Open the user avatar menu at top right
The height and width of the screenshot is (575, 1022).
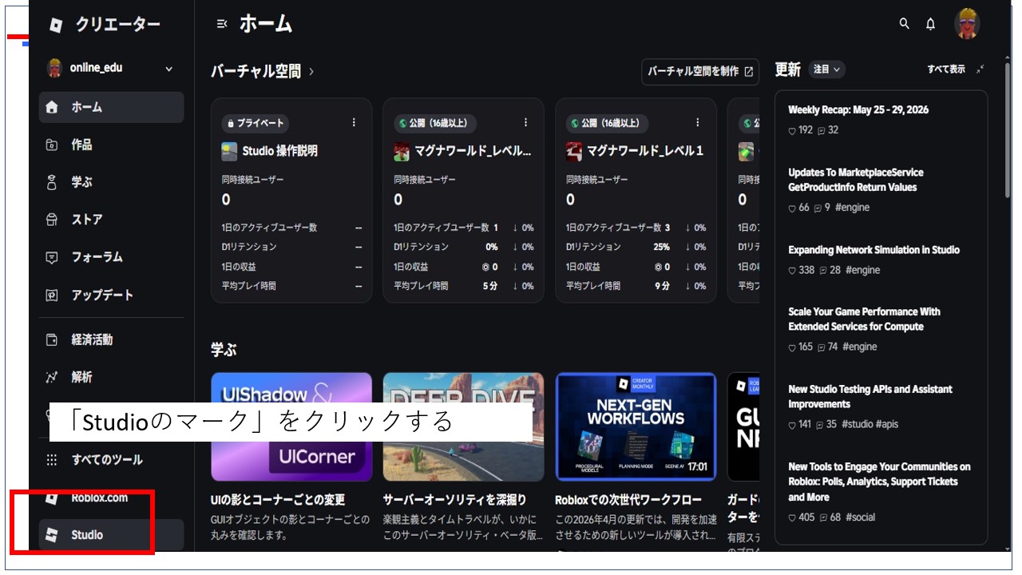pos(967,24)
